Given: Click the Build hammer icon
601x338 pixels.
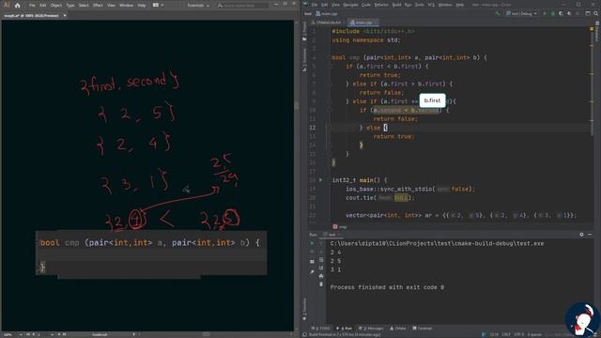Looking at the screenshot, I should 498,13.
